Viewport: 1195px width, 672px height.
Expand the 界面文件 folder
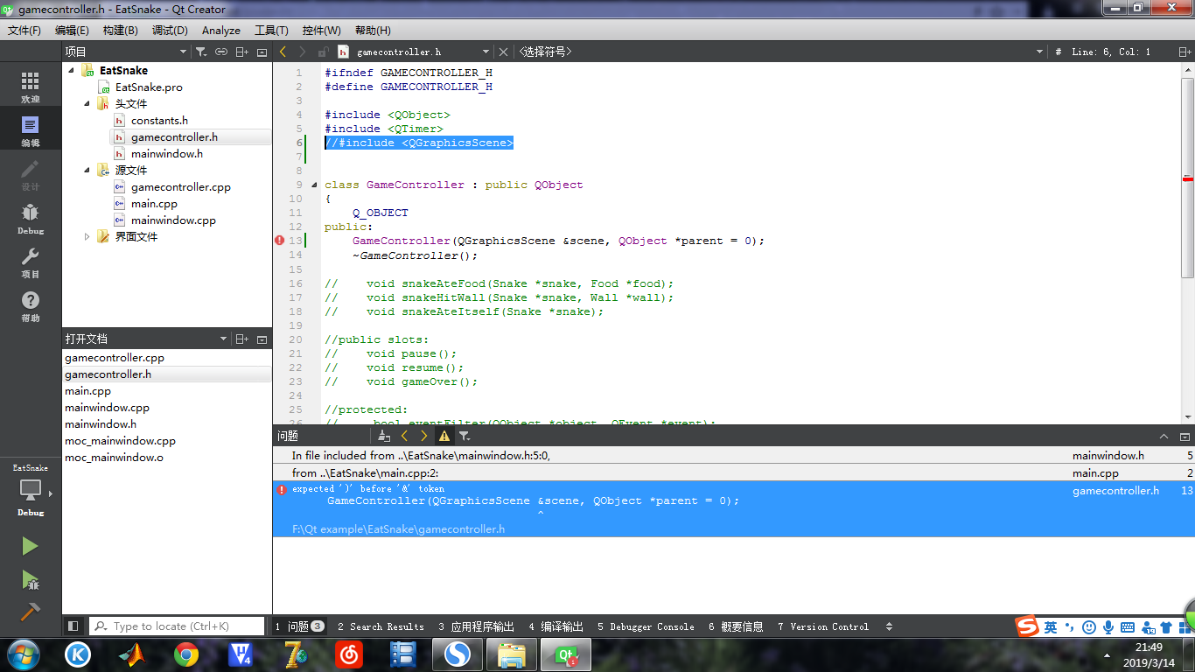tap(86, 236)
